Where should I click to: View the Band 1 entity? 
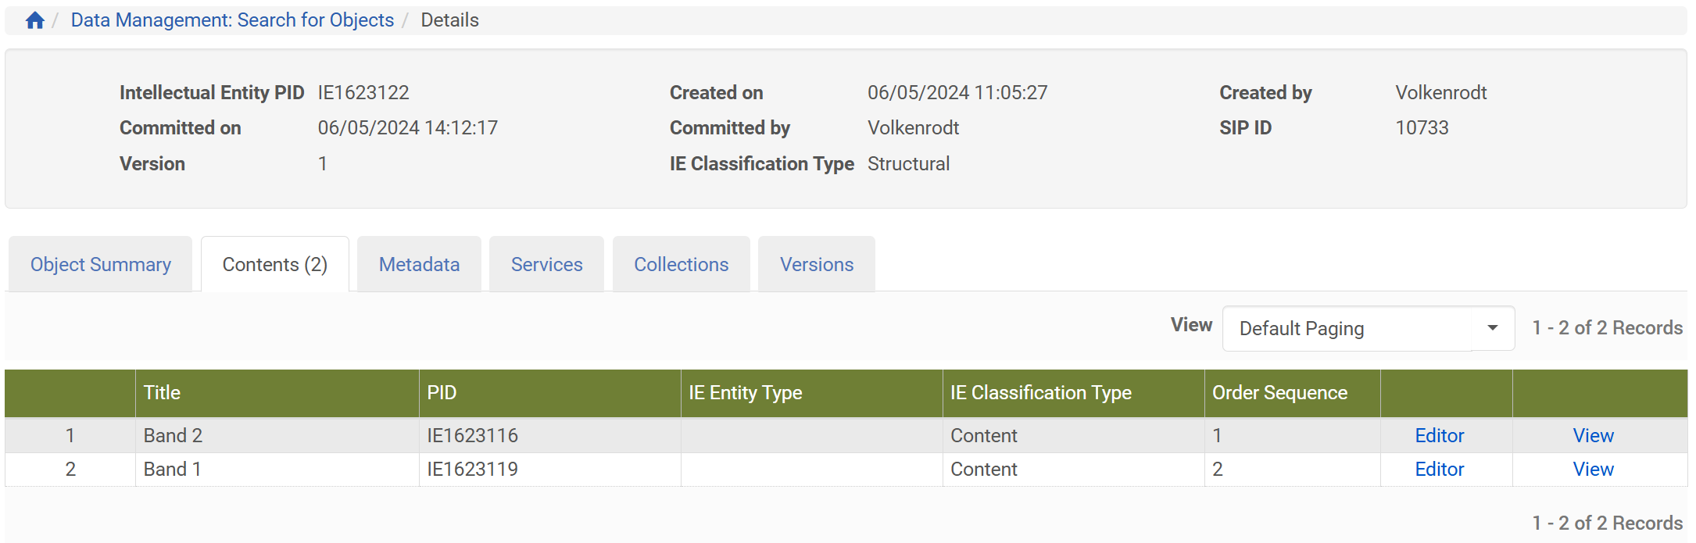pyautogui.click(x=1593, y=470)
